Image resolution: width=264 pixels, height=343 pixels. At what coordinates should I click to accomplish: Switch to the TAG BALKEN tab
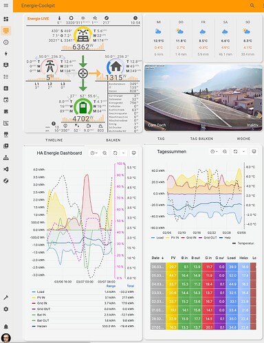tap(201, 139)
